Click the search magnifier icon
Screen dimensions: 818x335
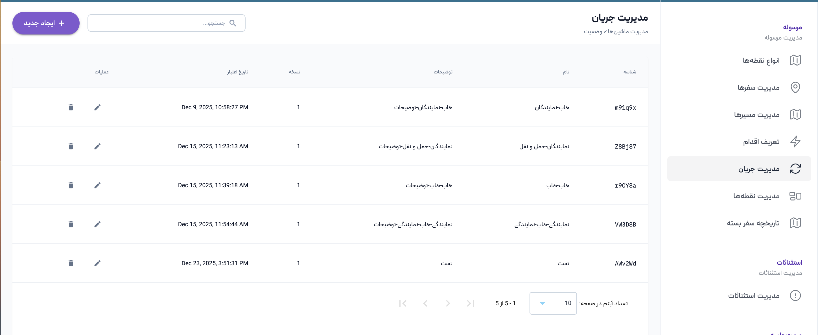pos(233,23)
